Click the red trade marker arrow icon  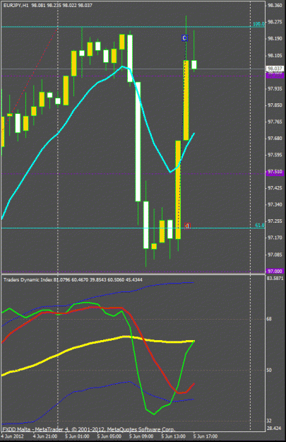coord(187,226)
